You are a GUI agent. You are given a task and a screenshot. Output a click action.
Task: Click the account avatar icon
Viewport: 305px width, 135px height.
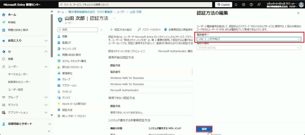pos(301,5)
